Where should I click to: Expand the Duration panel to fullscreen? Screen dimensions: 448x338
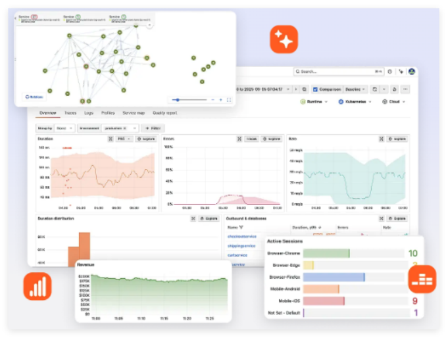click(111, 139)
